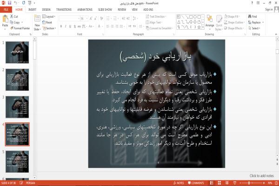
Task: Open the FILE tab
Action: (6, 10)
